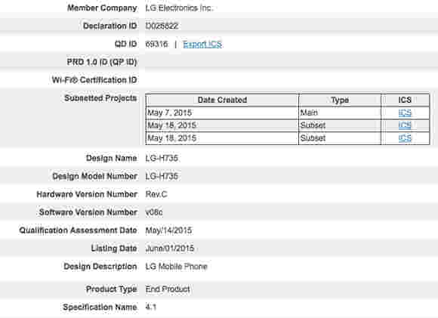Click the Software Version value v08c
The height and width of the screenshot is (318, 438).
point(154,212)
